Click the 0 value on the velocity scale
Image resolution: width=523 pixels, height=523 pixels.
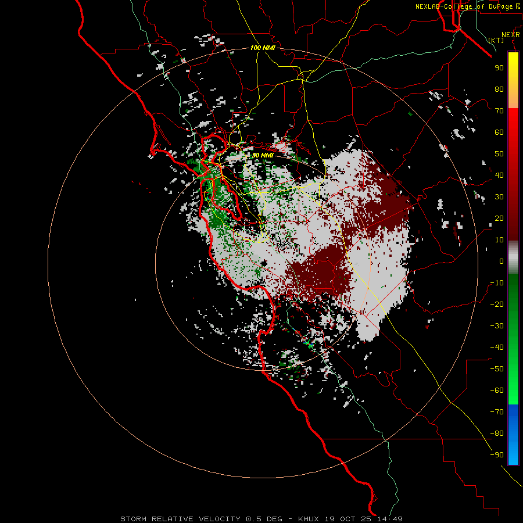tap(501, 261)
